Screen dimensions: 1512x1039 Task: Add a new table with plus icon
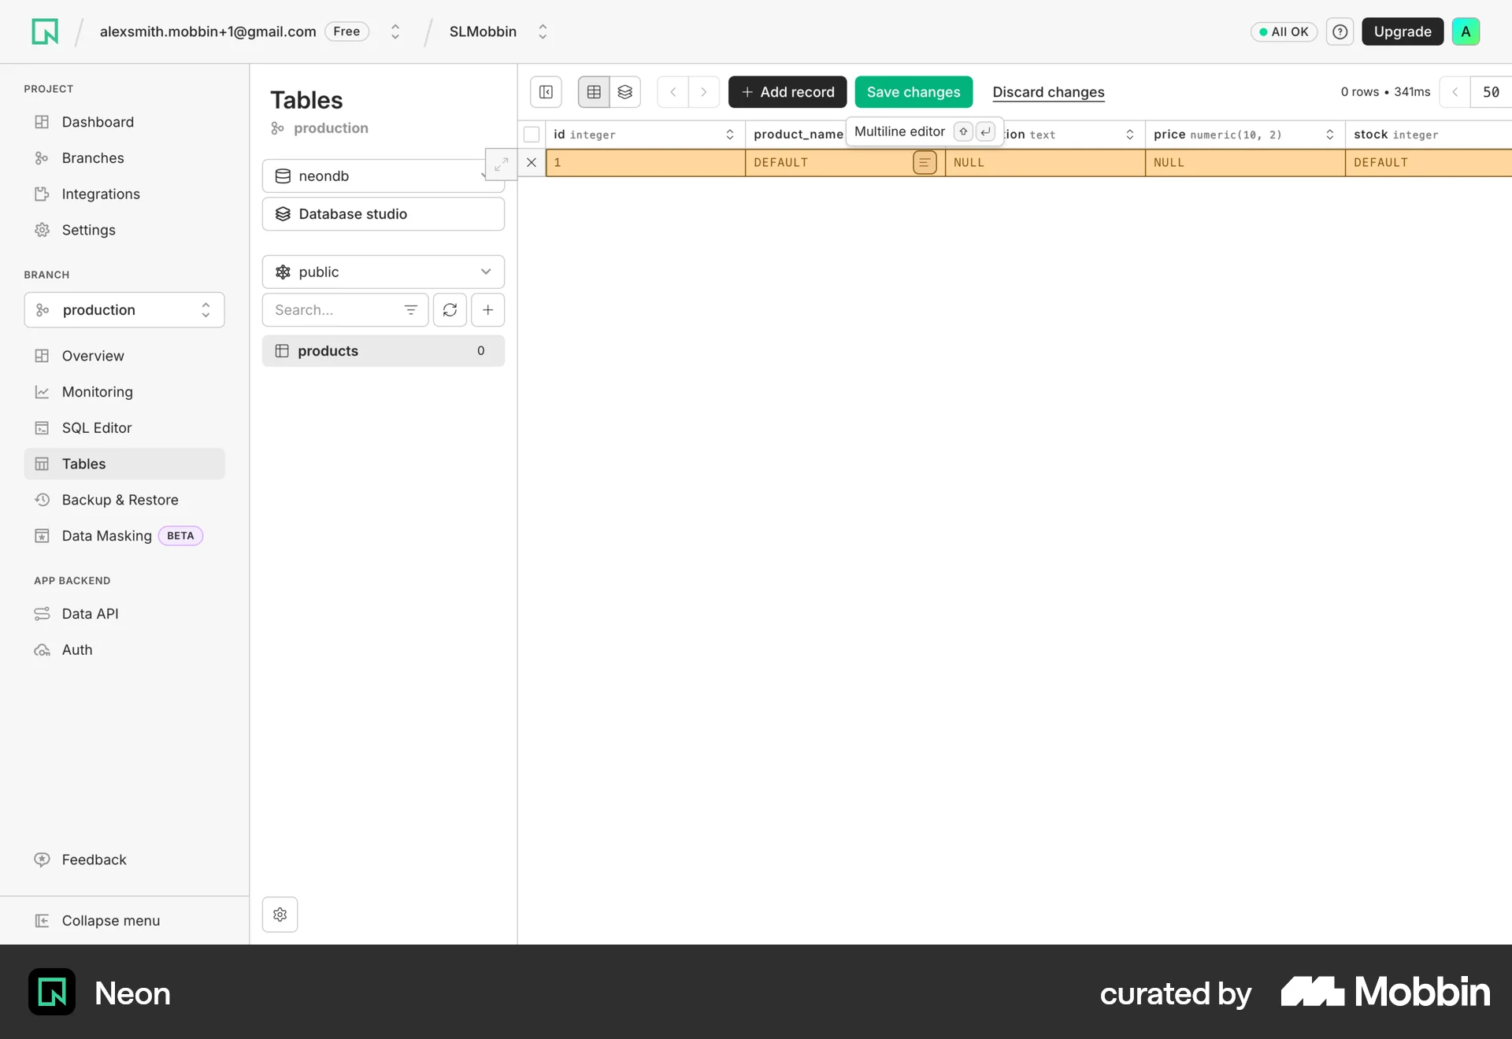click(x=488, y=310)
